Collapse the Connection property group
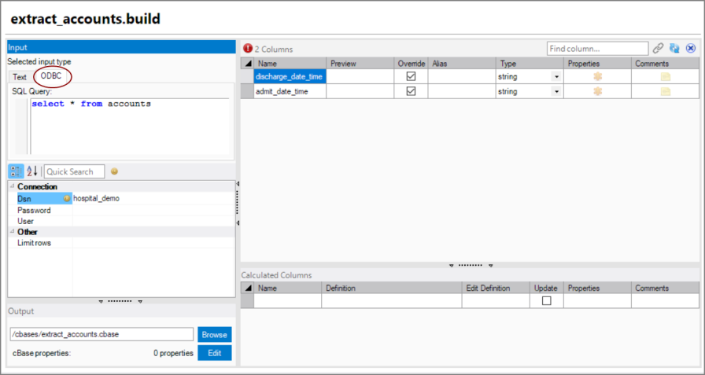The height and width of the screenshot is (375, 705). (12, 186)
